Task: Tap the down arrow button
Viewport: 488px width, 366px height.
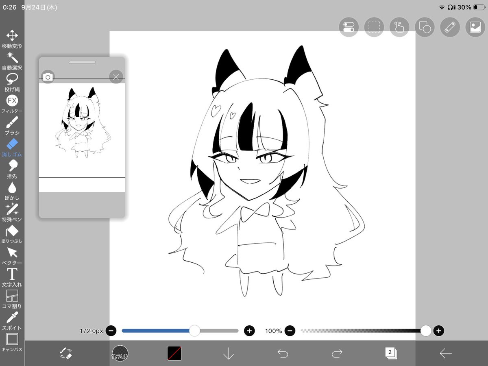Action: [229, 353]
